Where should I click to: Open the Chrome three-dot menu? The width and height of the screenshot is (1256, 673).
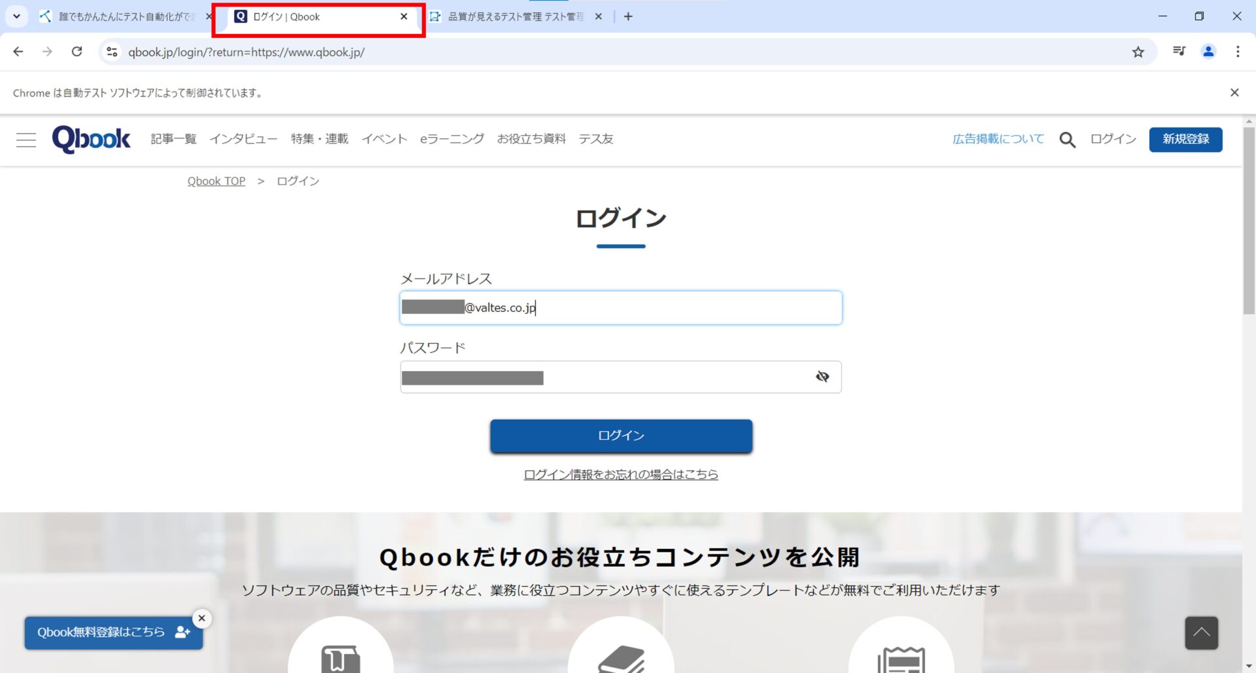(x=1238, y=52)
